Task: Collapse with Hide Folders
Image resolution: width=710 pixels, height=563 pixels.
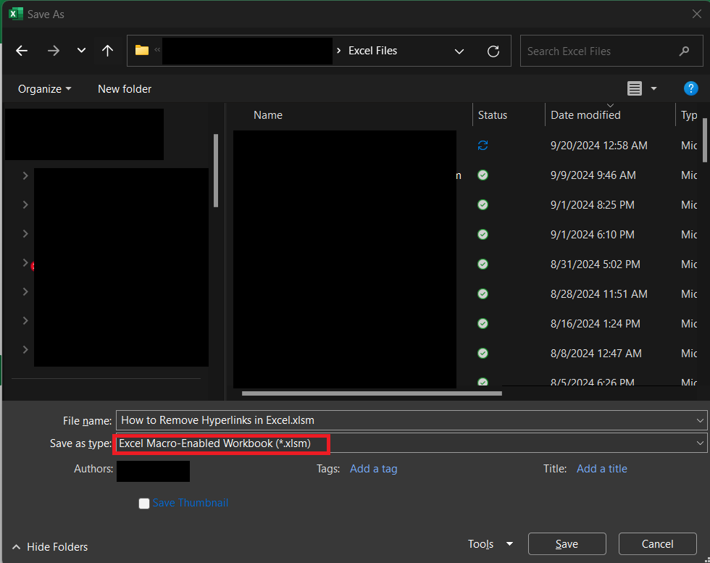Action: click(50, 546)
